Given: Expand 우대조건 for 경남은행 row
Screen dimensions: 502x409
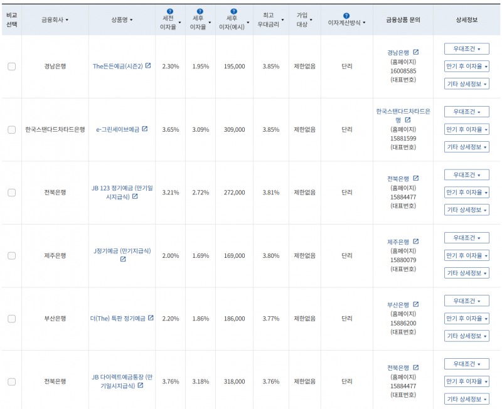Looking at the screenshot, I should [467, 49].
